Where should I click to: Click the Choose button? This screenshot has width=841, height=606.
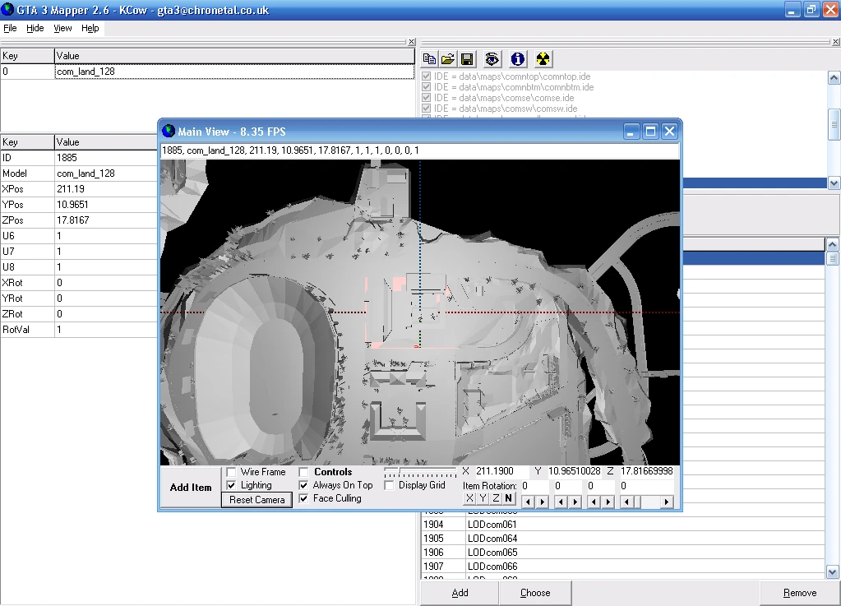(x=535, y=593)
